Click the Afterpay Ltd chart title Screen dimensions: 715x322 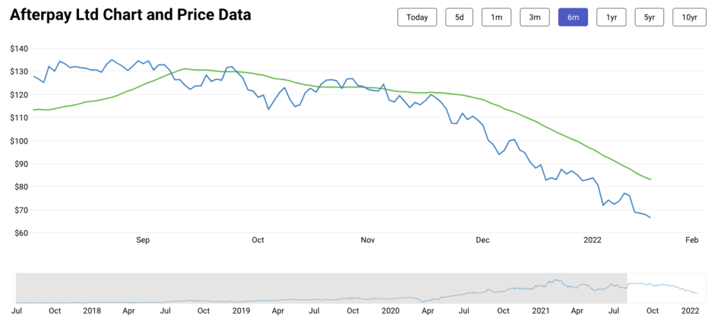131,15
